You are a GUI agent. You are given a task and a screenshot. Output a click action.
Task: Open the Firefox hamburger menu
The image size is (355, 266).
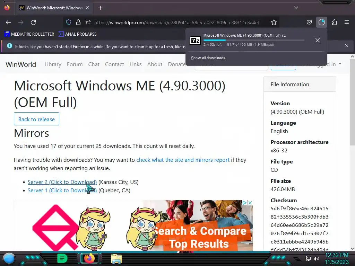coord(347,22)
